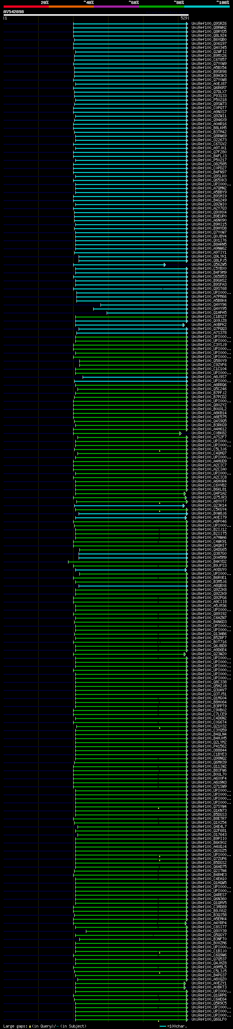Click the shortened cyan alignment bar for UniRef100_Q56ZW5
This screenshot has width=233, height=1029.
(119, 265)
